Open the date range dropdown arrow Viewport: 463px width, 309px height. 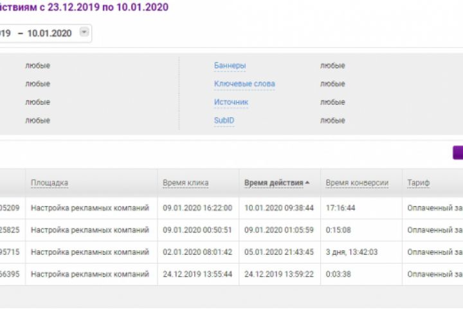84,32
